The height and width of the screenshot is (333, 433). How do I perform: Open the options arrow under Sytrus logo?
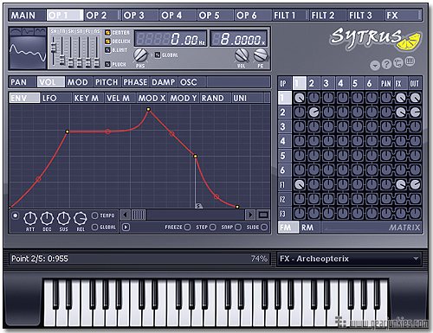pos(375,66)
